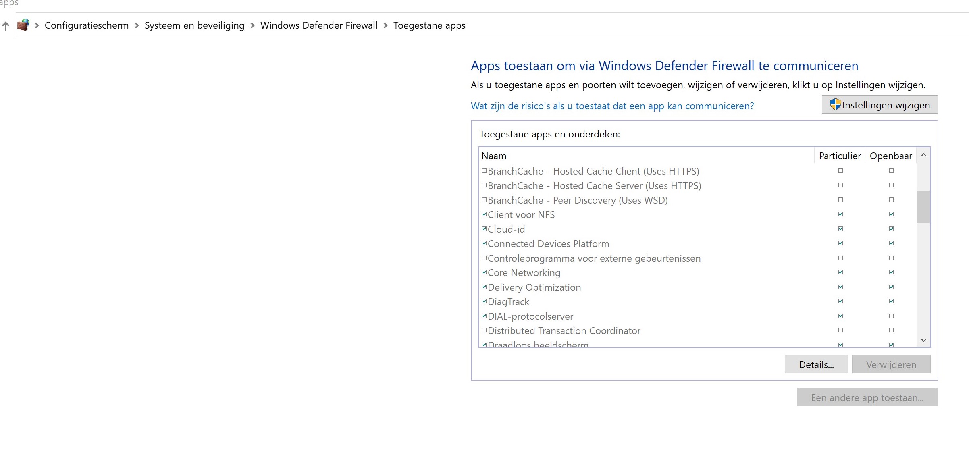Image resolution: width=969 pixels, height=455 pixels.
Task: Uncheck Delivery Optimization name checkbox
Action: point(484,287)
